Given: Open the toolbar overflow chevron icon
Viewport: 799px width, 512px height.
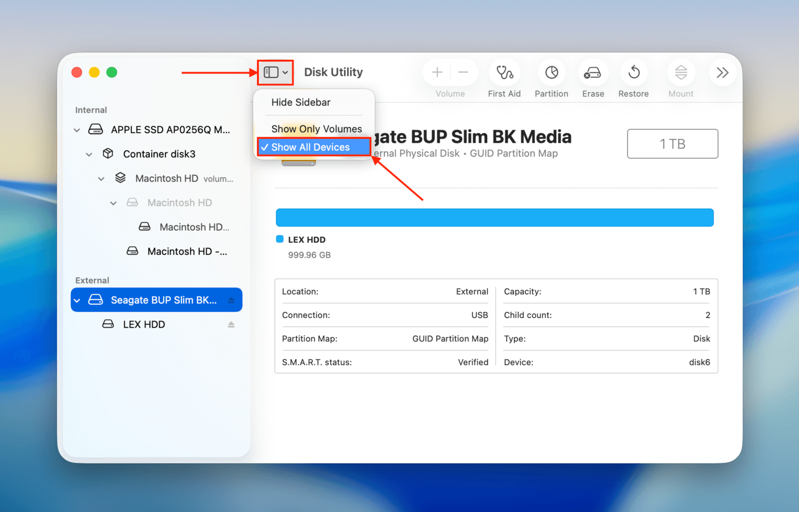Looking at the screenshot, I should click(722, 72).
